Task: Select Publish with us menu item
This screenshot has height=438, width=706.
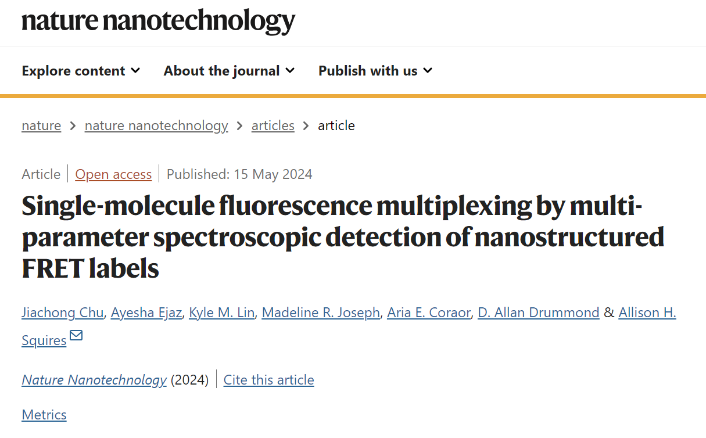Action: [375, 71]
